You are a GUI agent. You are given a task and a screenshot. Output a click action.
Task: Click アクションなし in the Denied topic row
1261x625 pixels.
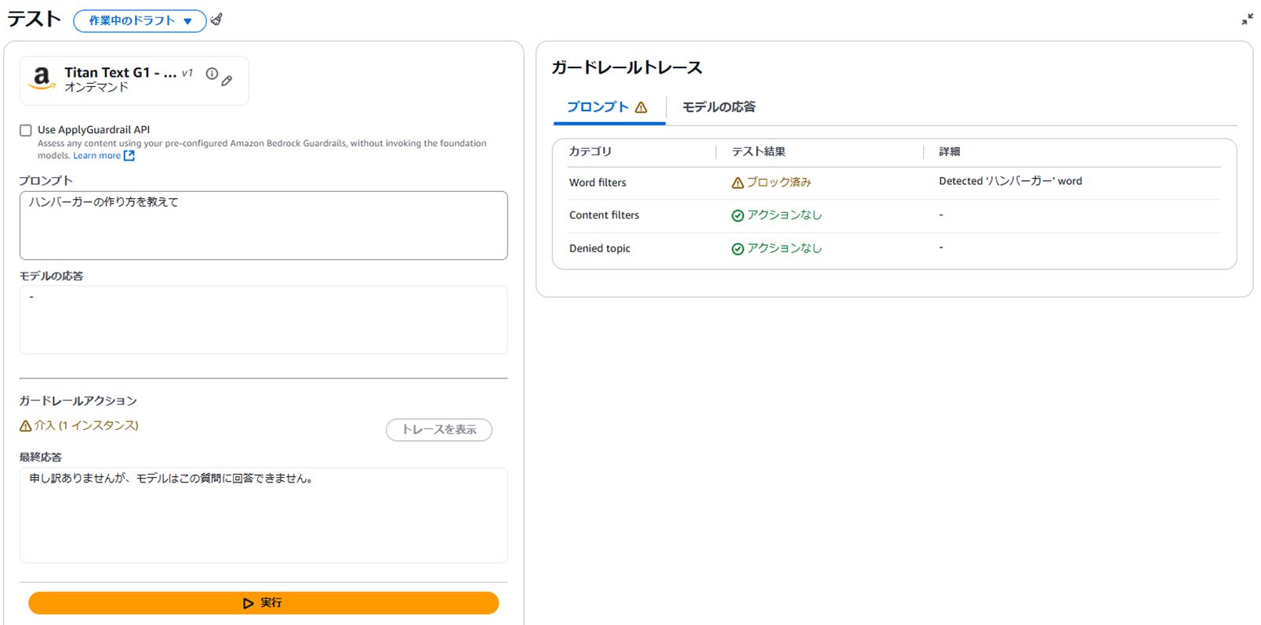[784, 247]
